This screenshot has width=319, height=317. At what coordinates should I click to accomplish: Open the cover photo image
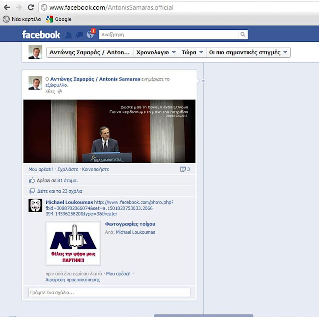pyautogui.click(x=110, y=131)
